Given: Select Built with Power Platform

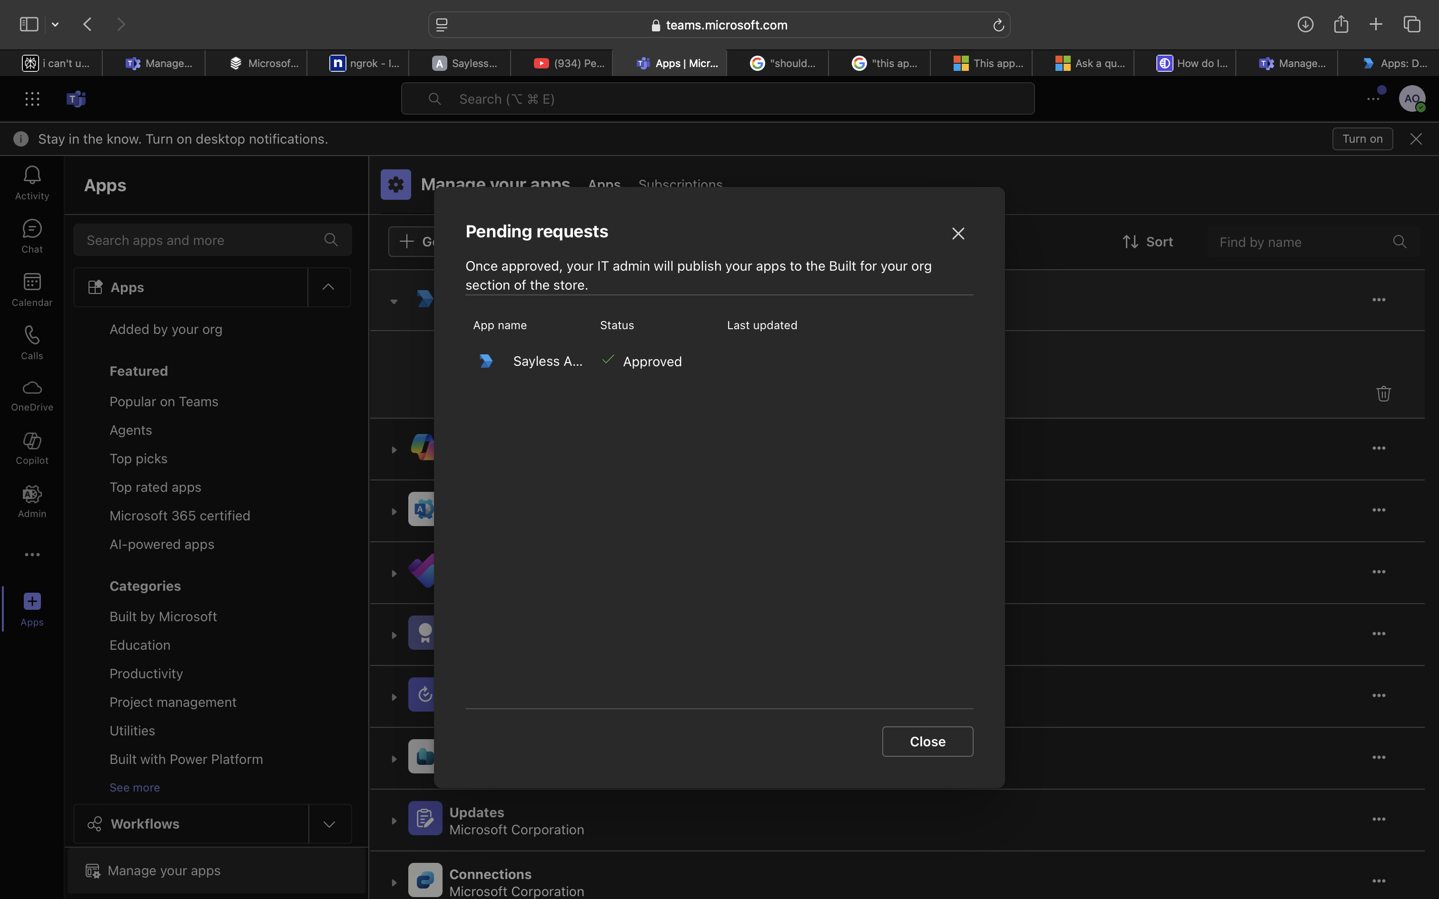Looking at the screenshot, I should (x=186, y=759).
